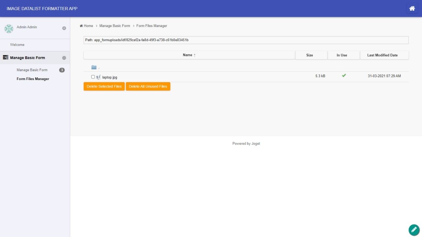Click the Manage Basic Form list icon

(5, 57)
